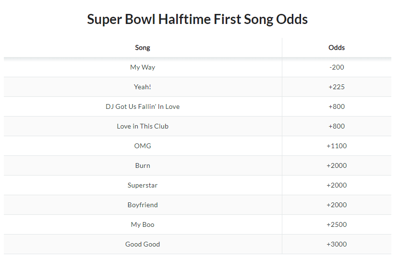Select the My Way song cell
This screenshot has height=259, width=399.
tap(143, 67)
